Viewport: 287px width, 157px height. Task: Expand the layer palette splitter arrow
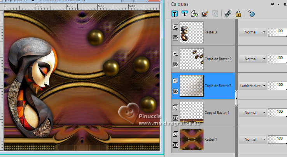click(x=236, y=98)
